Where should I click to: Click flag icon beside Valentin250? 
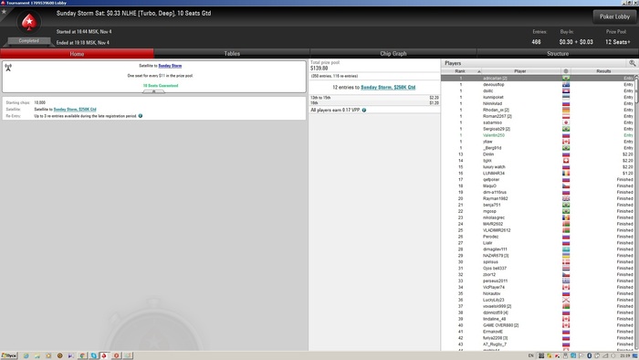(566, 135)
